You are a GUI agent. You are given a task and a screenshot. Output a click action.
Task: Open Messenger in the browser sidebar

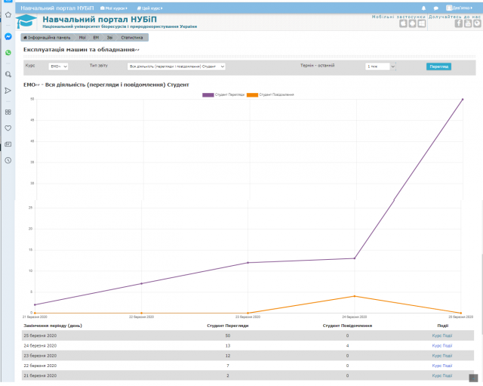pos(8,36)
